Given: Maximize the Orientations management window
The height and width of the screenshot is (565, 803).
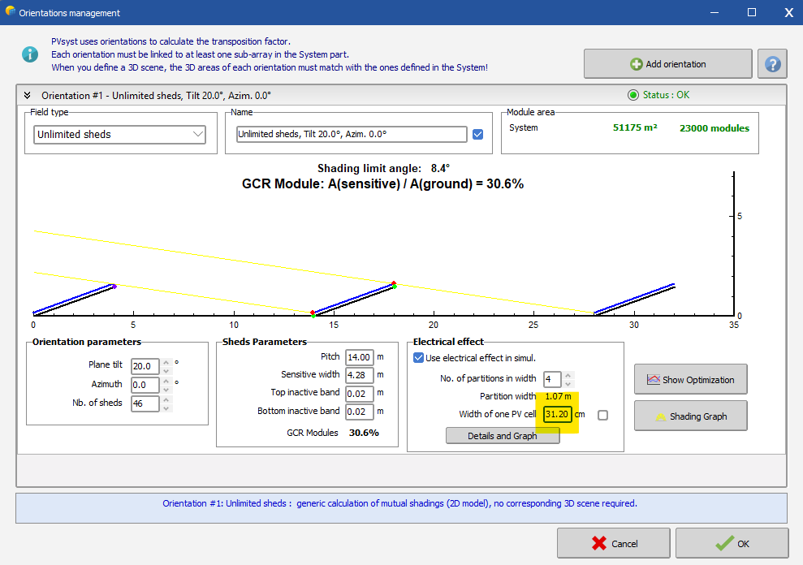Looking at the screenshot, I should [x=752, y=12].
